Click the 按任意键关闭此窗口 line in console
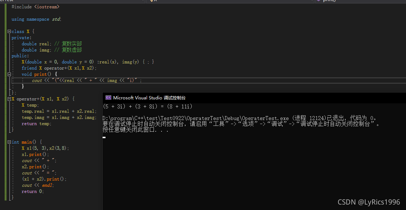406x210 pixels. click(x=135, y=130)
